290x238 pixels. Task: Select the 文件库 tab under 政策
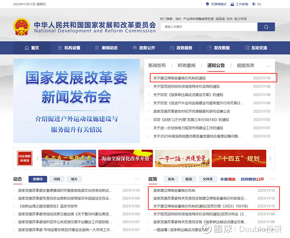coord(208,179)
